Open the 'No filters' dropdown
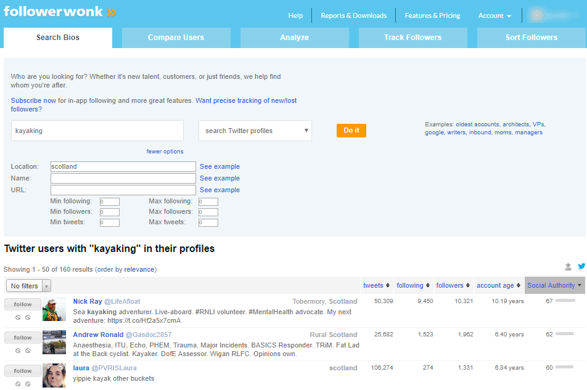The image size is (587, 390). pos(28,285)
